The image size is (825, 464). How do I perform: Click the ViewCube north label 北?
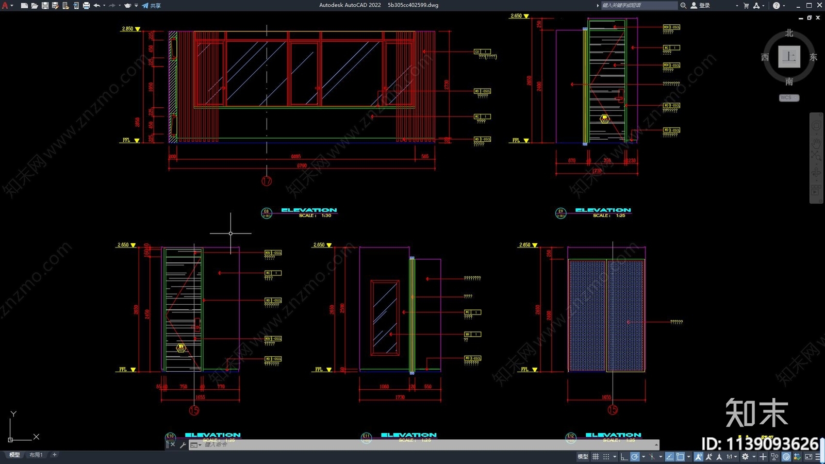[789, 33]
